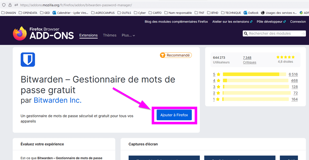Viewport: 309px width, 160px height.
Task: Click the 3-star rating bar
Action: point(256,87)
